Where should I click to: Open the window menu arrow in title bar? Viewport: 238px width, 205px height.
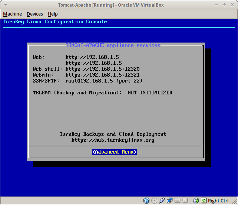[6, 5]
